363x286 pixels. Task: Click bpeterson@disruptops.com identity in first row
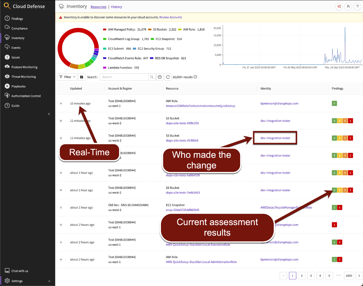pos(279,103)
